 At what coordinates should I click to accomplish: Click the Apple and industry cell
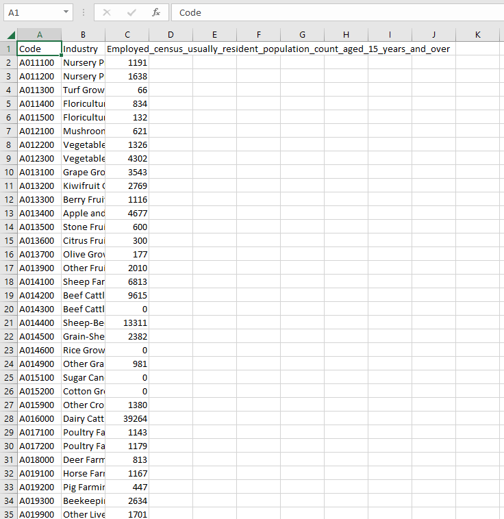[83, 213]
